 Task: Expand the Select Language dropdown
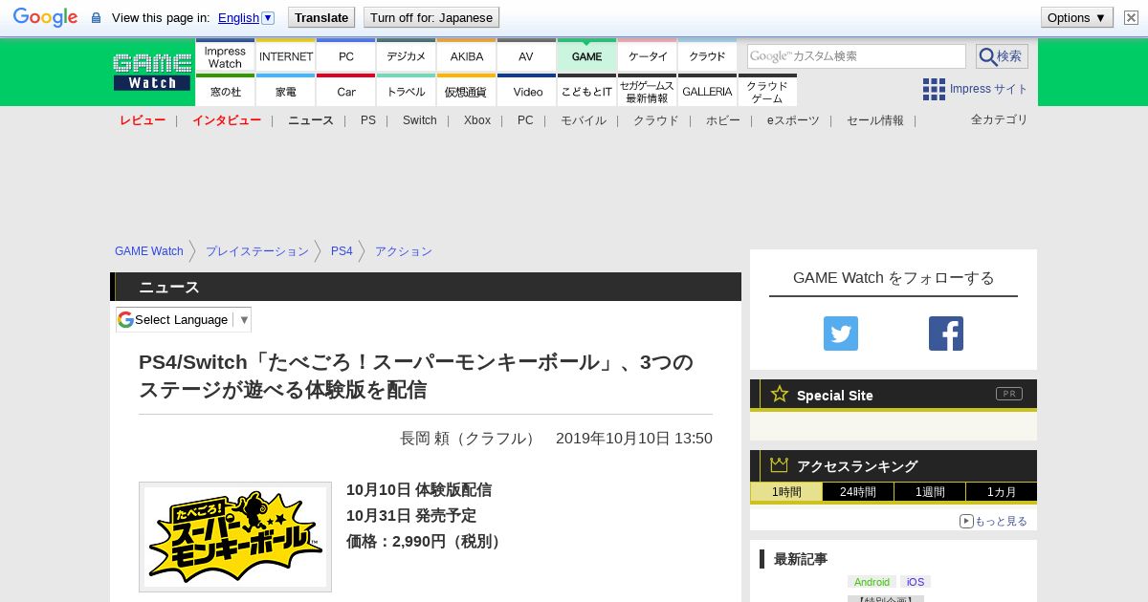click(184, 319)
